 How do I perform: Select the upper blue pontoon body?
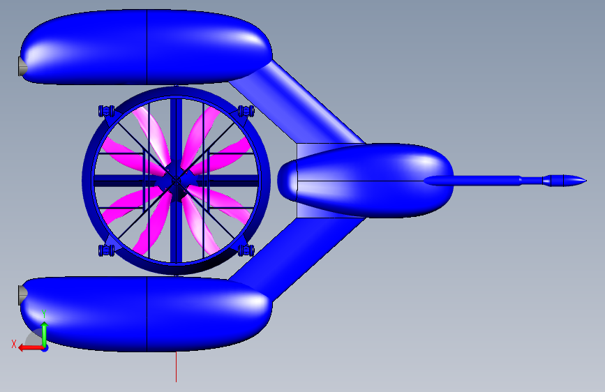(147, 46)
